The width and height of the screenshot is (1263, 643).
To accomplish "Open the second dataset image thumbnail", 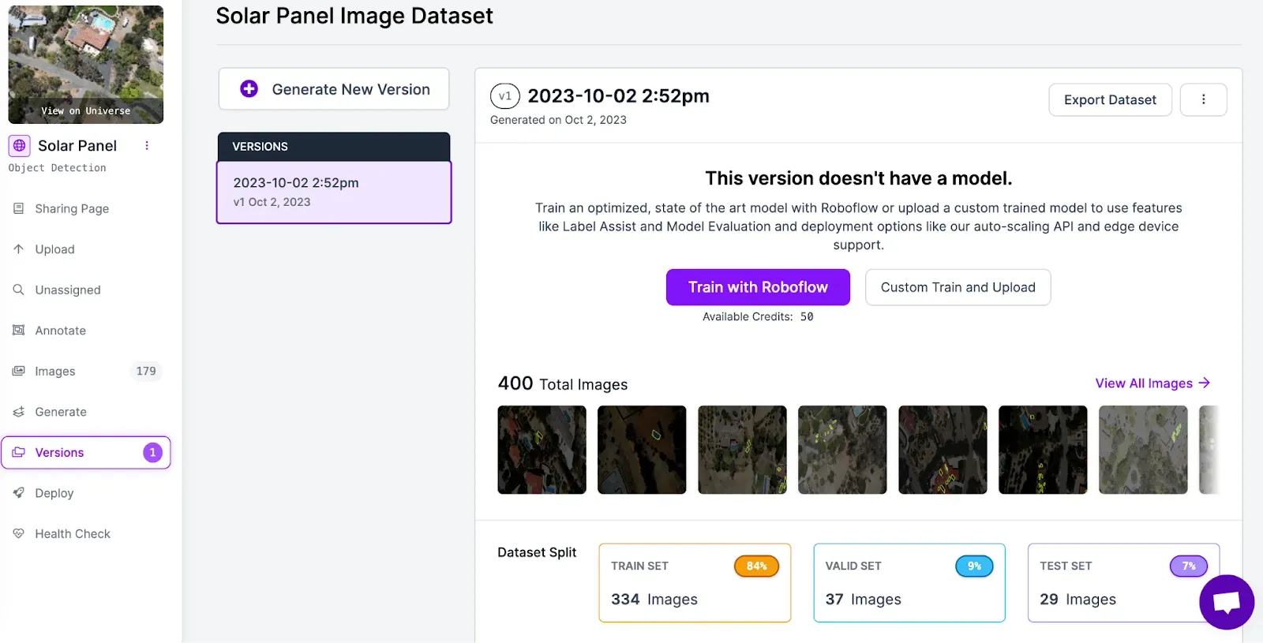I will pos(642,450).
